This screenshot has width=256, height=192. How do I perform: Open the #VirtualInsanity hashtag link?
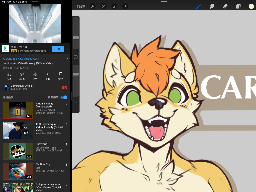[x=24, y=59]
